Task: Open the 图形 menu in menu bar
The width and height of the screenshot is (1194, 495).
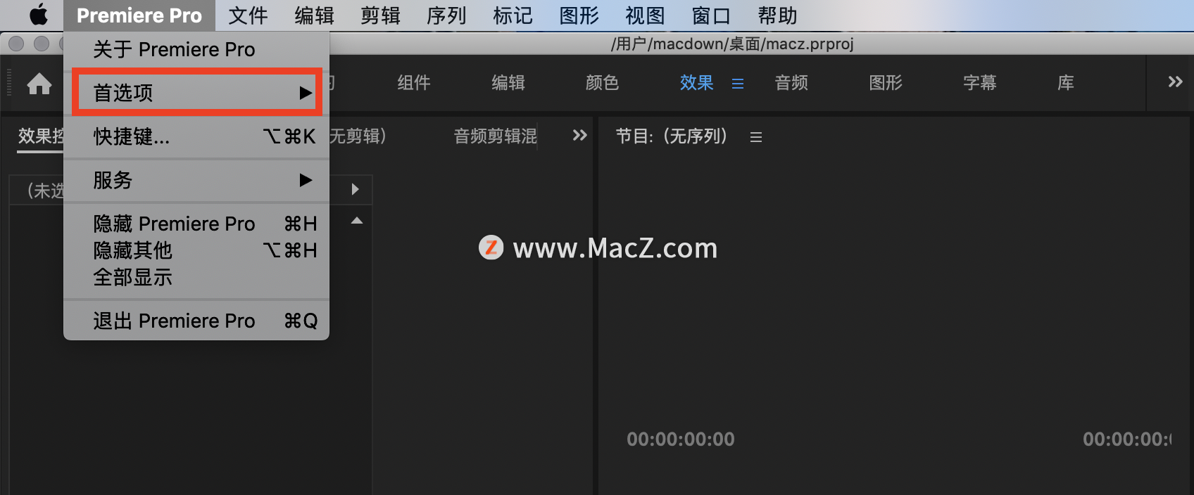Action: pos(579,15)
